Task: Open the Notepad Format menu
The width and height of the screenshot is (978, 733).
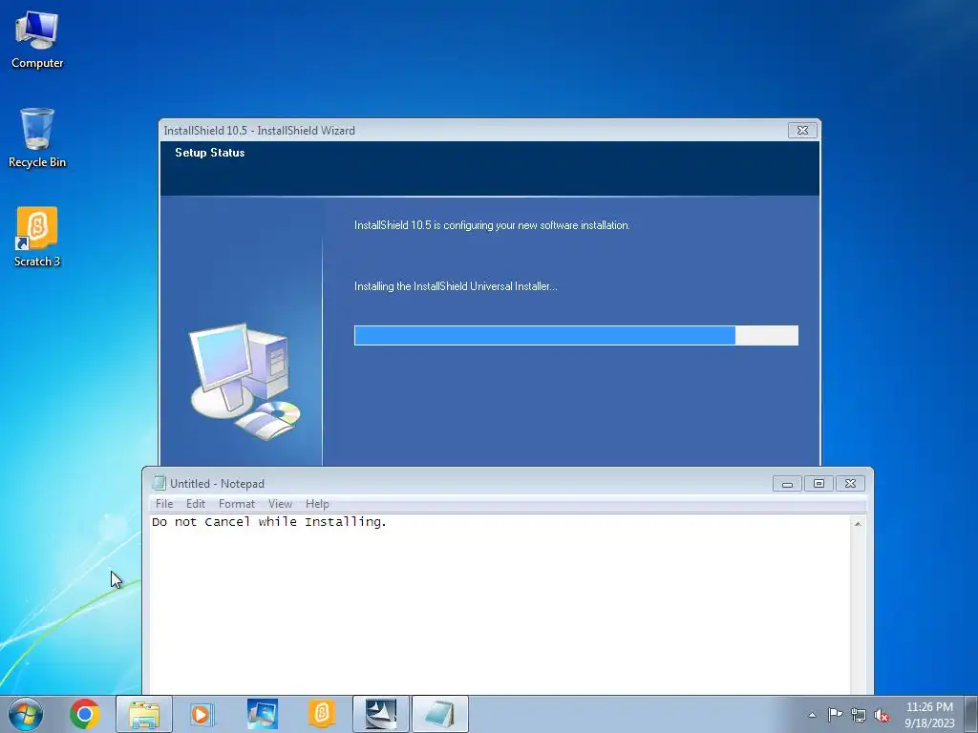Action: tap(237, 504)
